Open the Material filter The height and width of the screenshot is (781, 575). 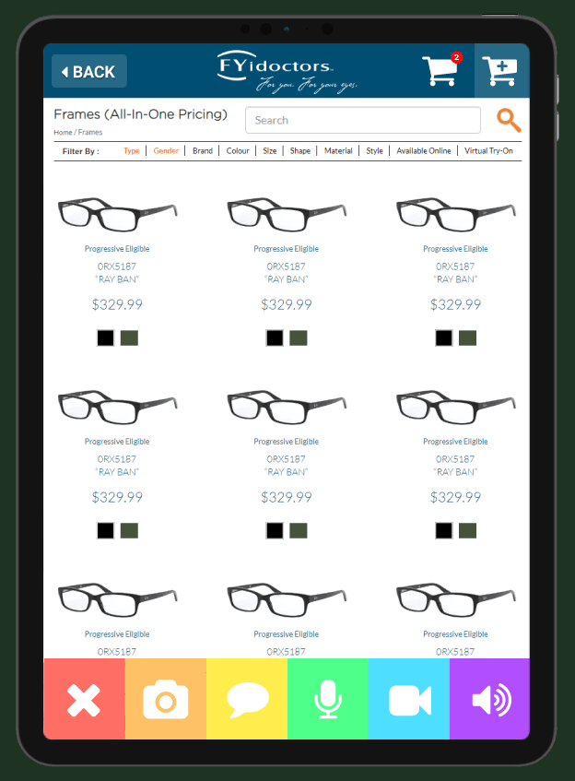click(338, 151)
